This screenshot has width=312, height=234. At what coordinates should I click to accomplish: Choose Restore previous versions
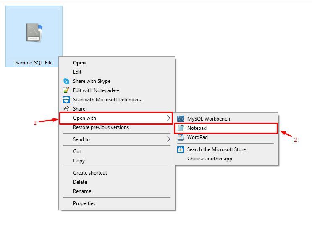pos(101,127)
